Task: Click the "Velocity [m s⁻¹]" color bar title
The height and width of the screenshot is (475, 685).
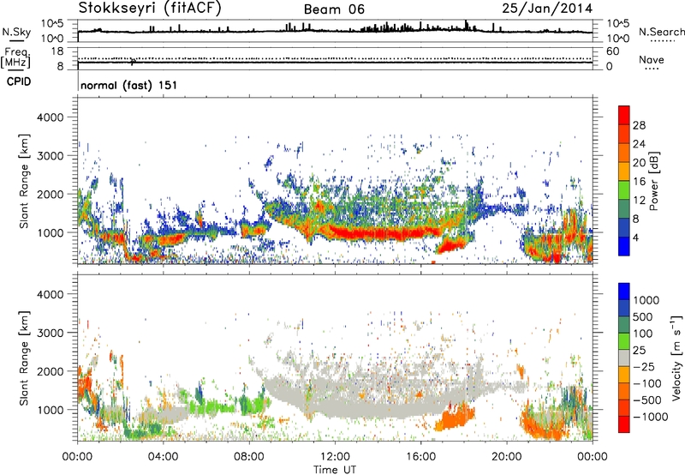Action: [x=676, y=358]
